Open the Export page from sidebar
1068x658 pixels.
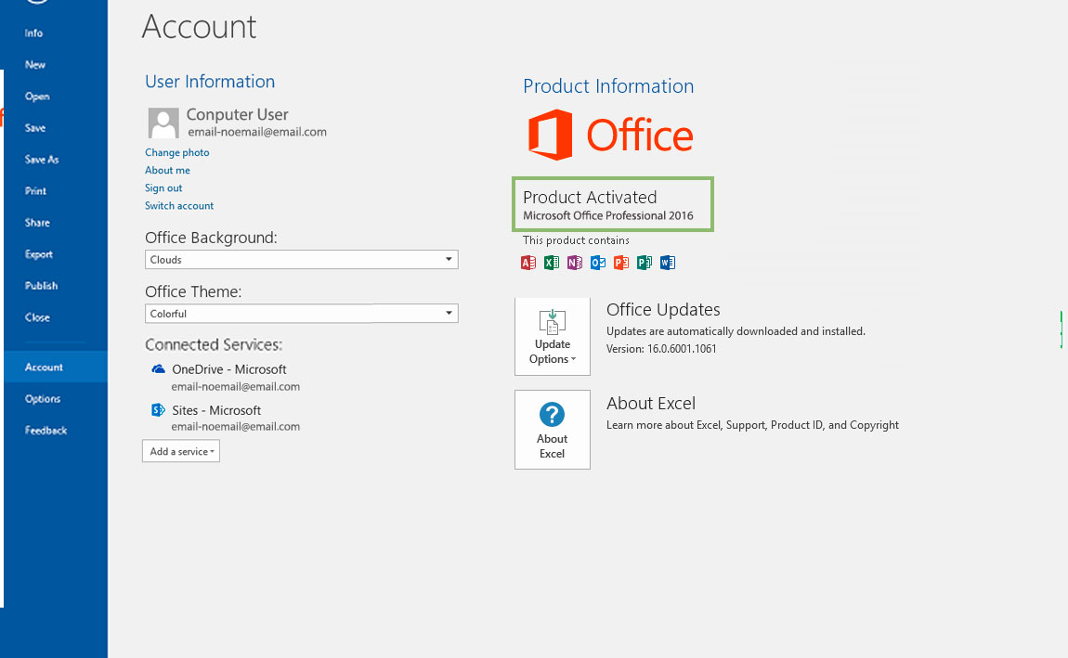pyautogui.click(x=39, y=254)
